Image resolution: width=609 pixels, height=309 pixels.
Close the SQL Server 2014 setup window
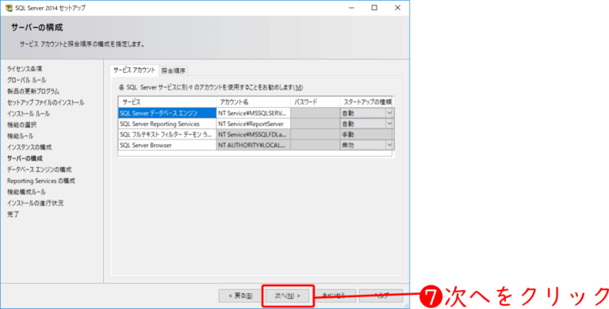pyautogui.click(x=397, y=8)
